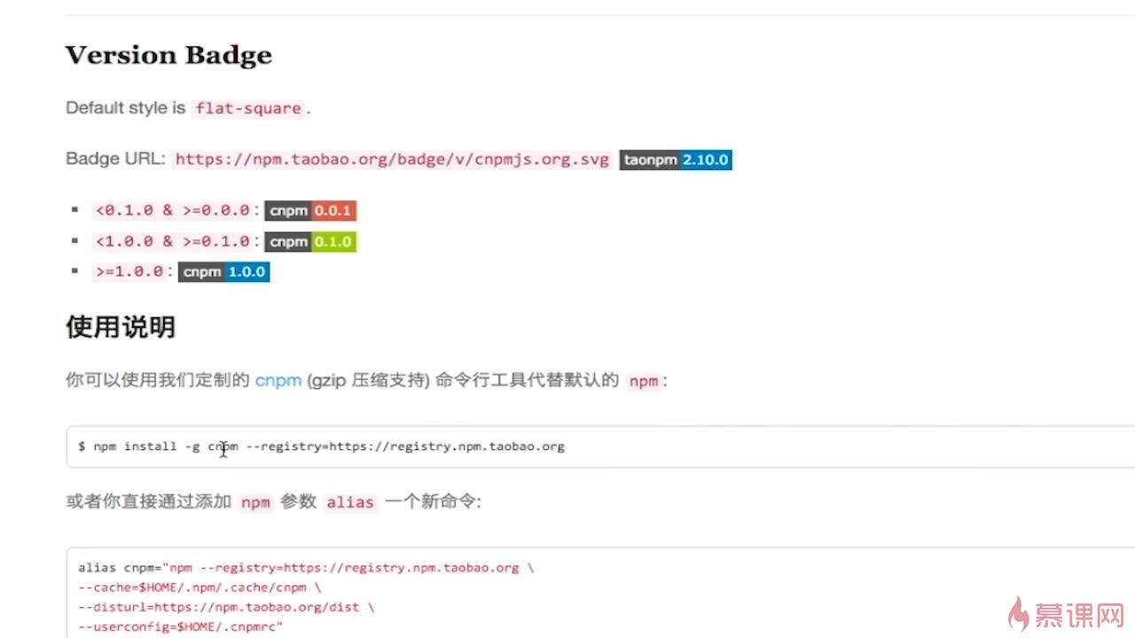
Task: Click the inline npm code after 命令行工具代替默认的
Action: [643, 381]
